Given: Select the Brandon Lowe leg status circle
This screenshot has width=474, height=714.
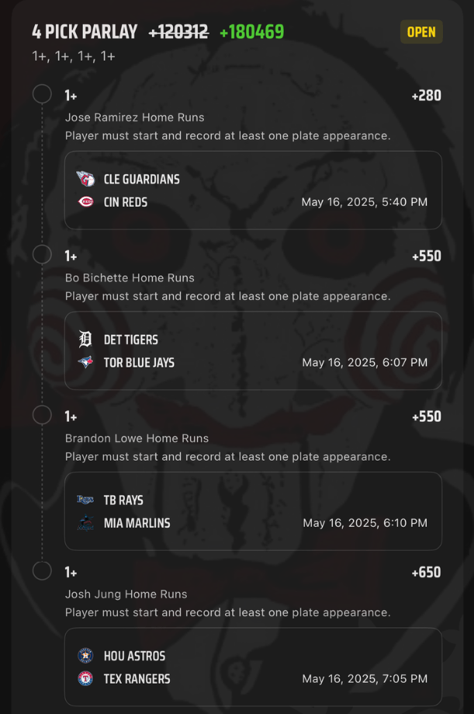Looking at the screenshot, I should coord(42,416).
